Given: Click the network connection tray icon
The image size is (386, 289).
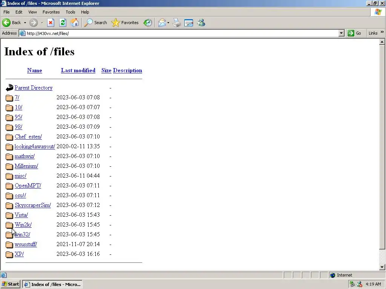Looking at the screenshot, I should click(352, 284).
